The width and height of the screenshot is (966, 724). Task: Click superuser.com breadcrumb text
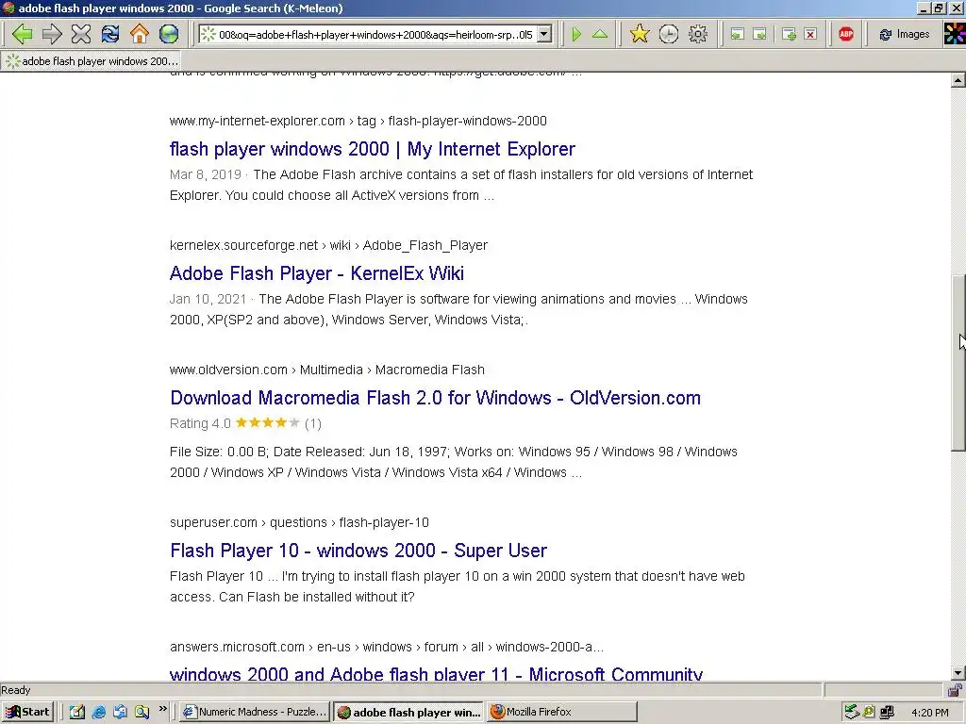(214, 522)
